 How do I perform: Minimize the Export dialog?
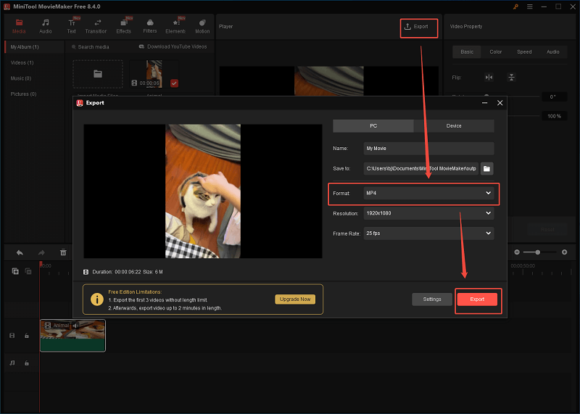click(x=484, y=103)
